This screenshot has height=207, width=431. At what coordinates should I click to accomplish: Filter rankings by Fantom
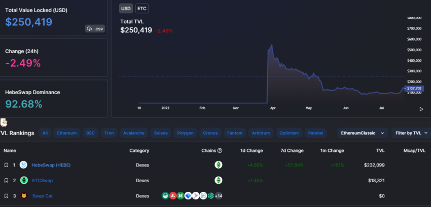pos(235,133)
